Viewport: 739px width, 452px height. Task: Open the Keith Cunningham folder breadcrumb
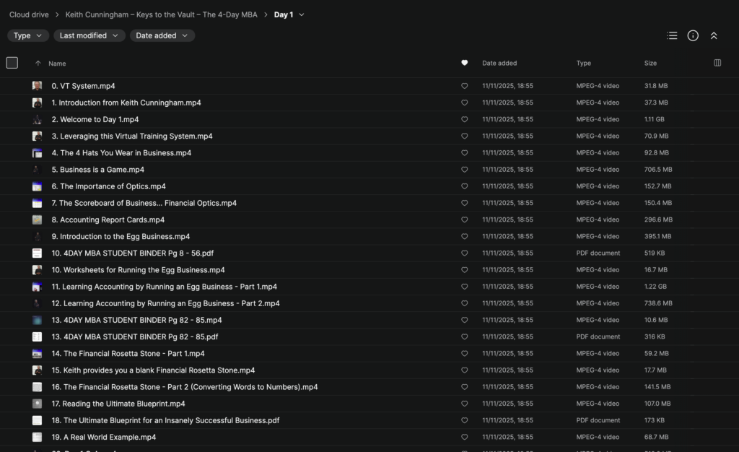[161, 14]
